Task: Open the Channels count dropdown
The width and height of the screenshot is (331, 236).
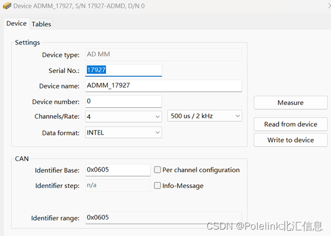Action: click(x=124, y=117)
